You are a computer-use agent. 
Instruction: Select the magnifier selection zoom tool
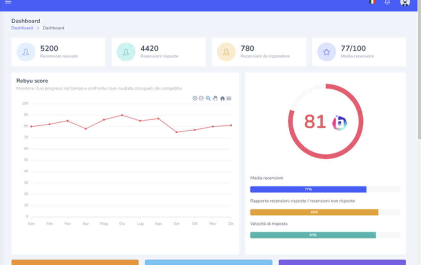coord(208,98)
